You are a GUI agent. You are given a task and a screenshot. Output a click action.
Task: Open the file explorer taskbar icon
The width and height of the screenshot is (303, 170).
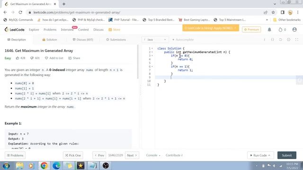point(19,166)
